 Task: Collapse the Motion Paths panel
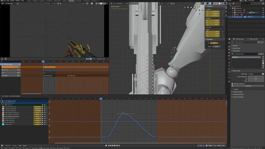tap(236, 71)
